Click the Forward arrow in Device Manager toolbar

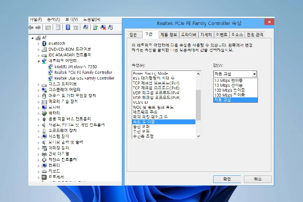[38, 27]
